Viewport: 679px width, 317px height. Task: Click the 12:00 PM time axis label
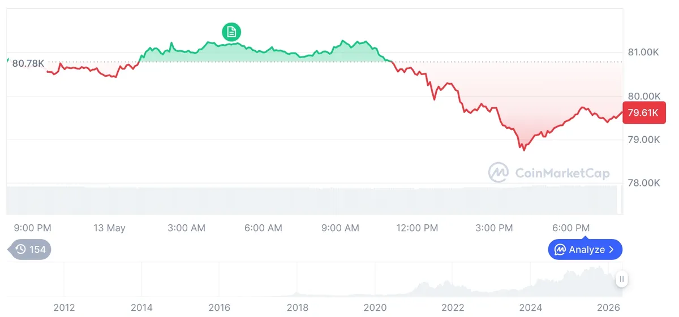(417, 228)
